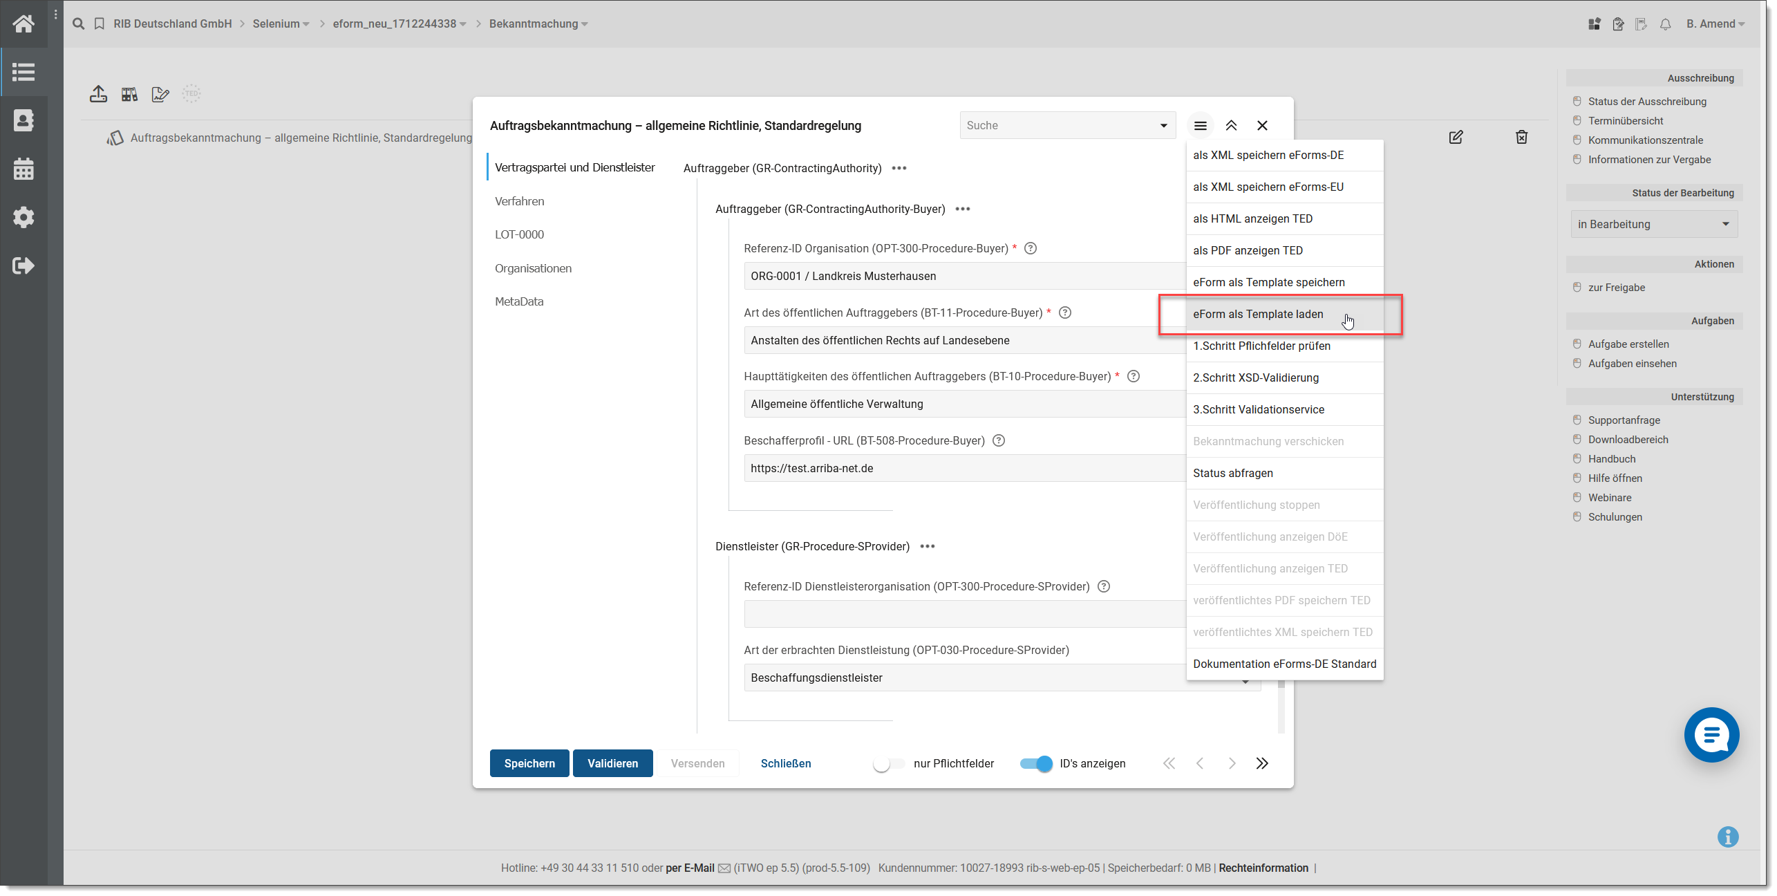Select eForm als Template laden
This screenshot has height=896, width=1777.
[1258, 315]
